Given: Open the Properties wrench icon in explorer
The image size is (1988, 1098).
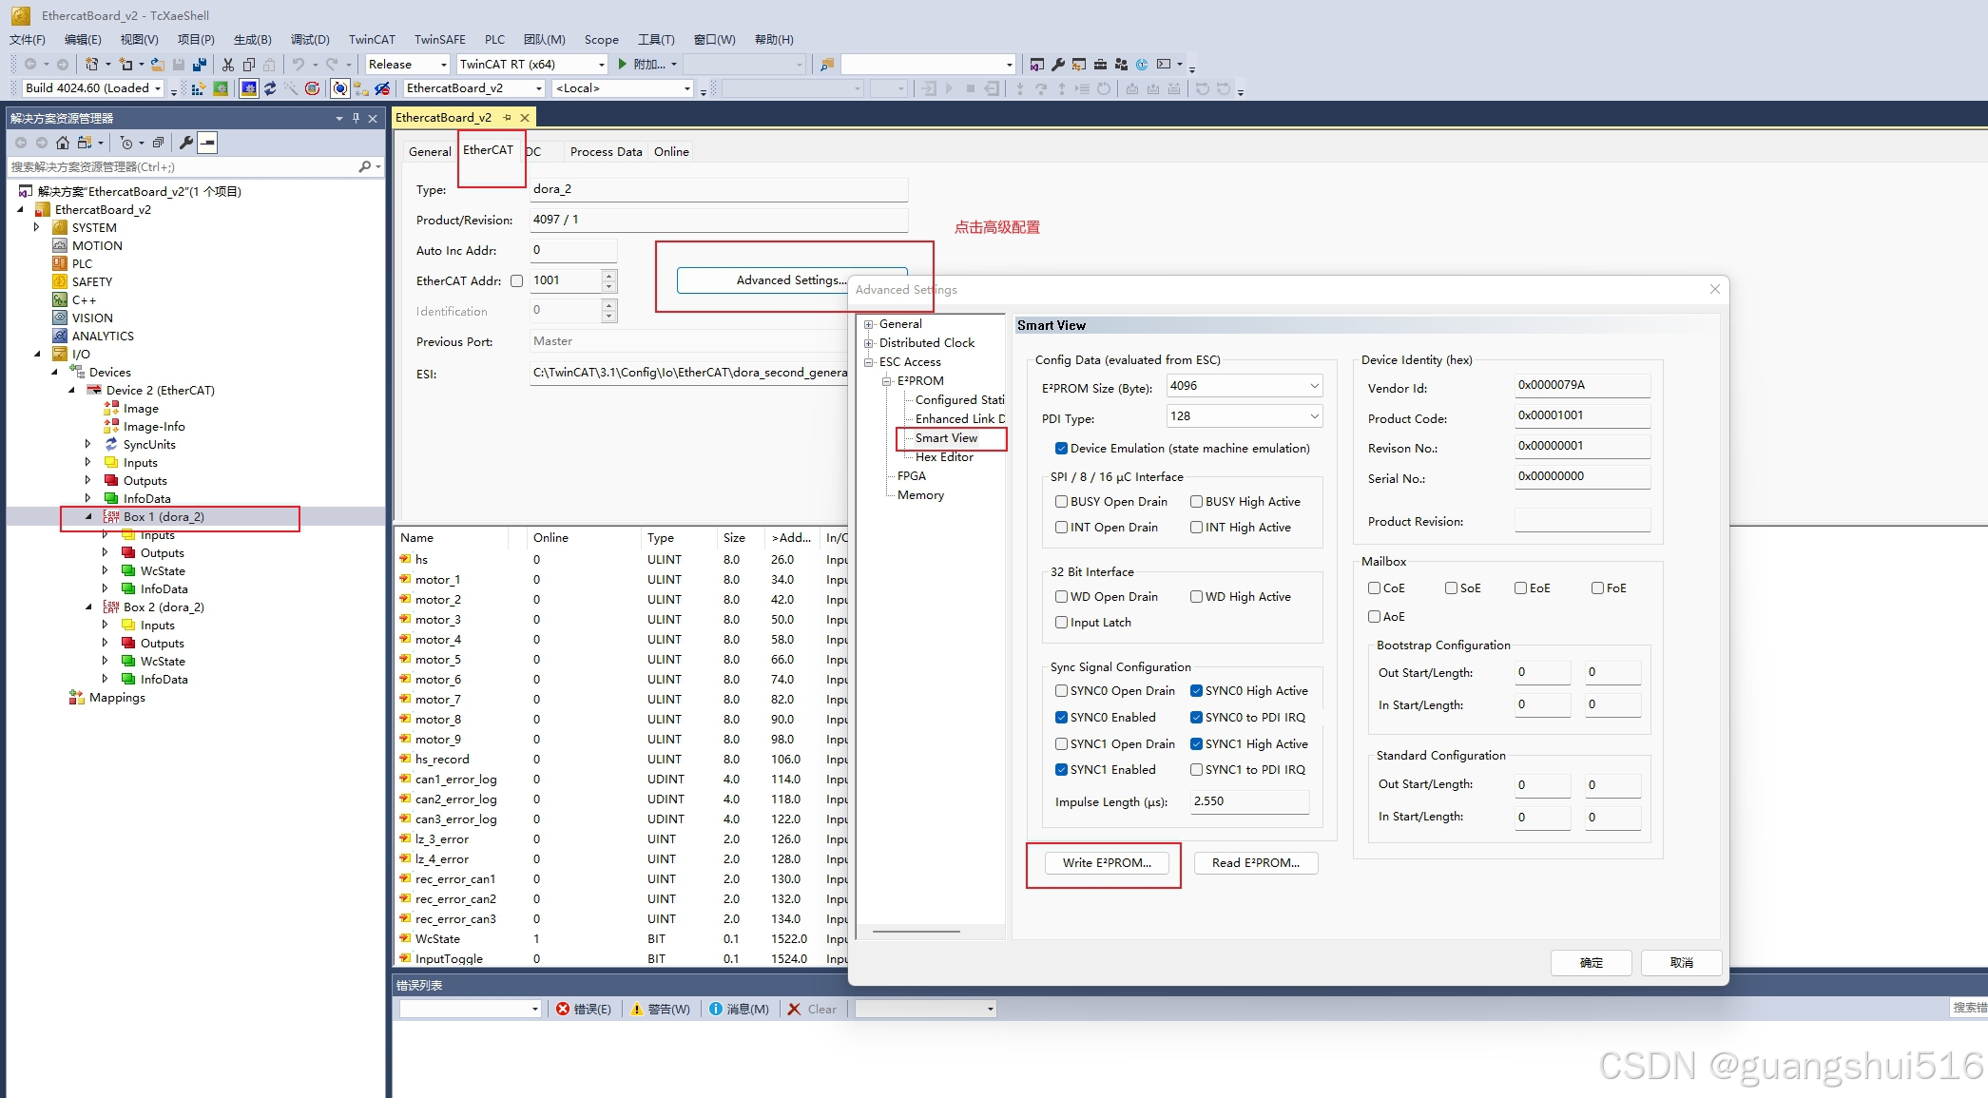Looking at the screenshot, I should tap(186, 143).
